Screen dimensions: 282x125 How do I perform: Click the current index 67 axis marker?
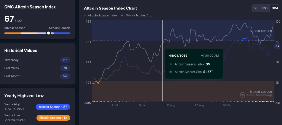click(277, 46)
